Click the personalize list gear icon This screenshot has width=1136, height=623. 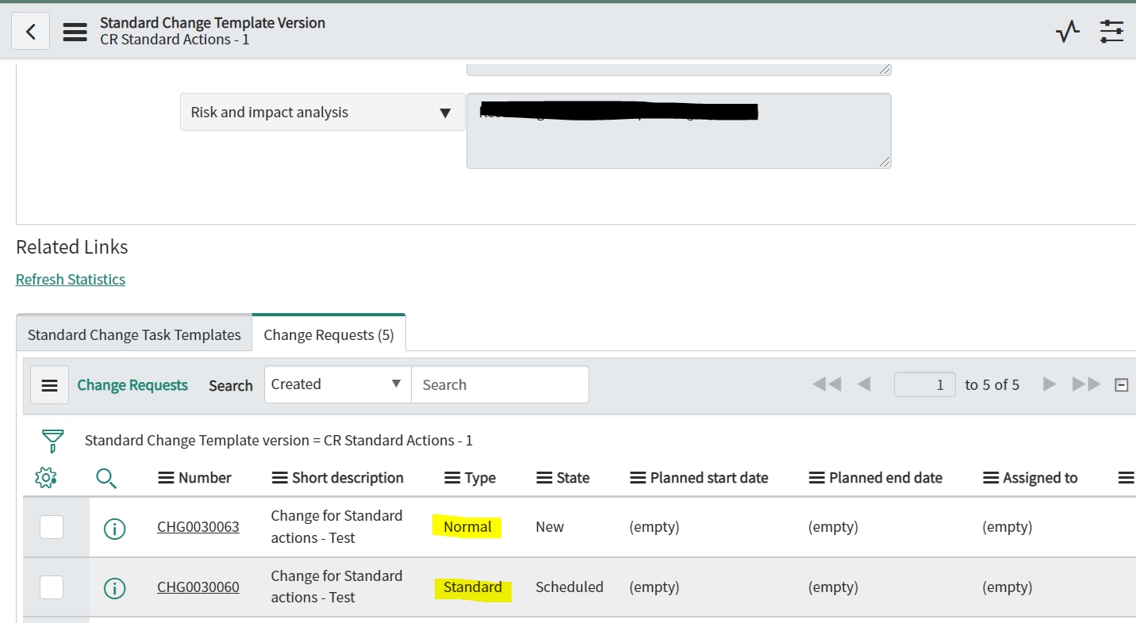[x=46, y=477]
